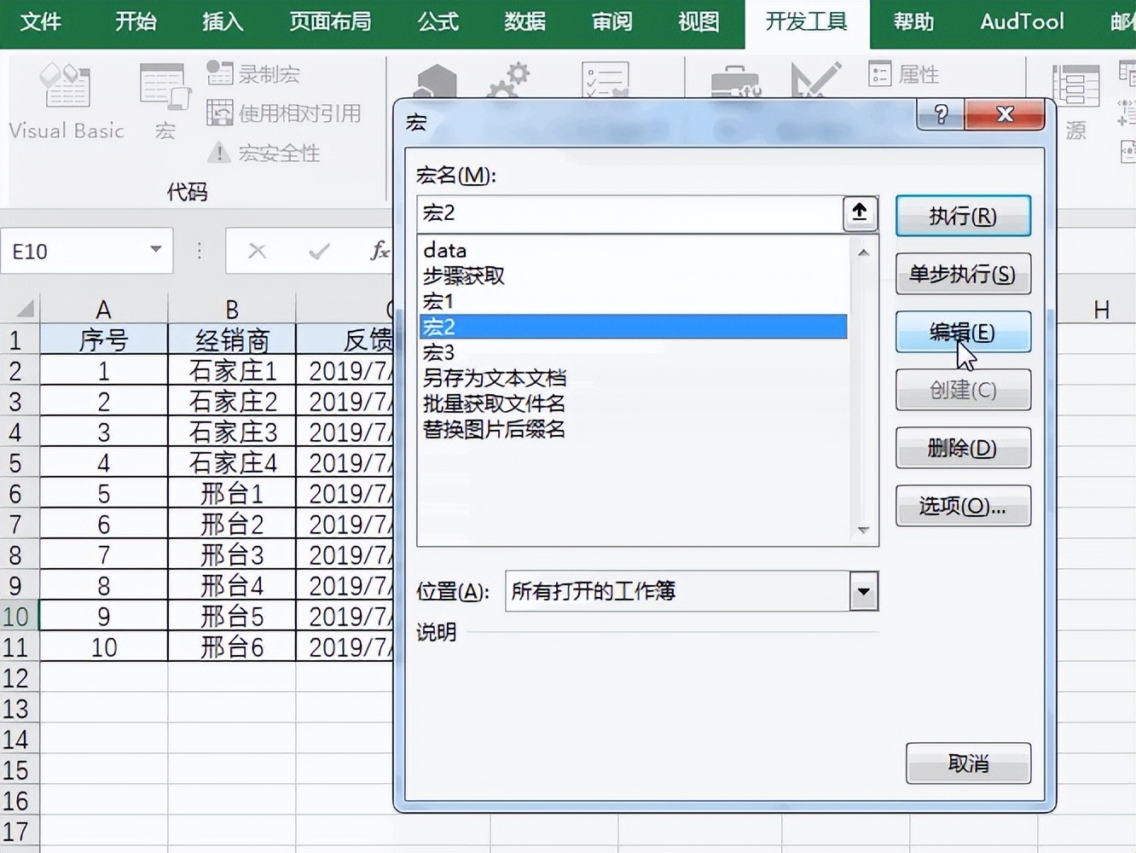Open the AudTool ribbon tab
Image resolution: width=1136 pixels, height=853 pixels.
pos(1020,23)
